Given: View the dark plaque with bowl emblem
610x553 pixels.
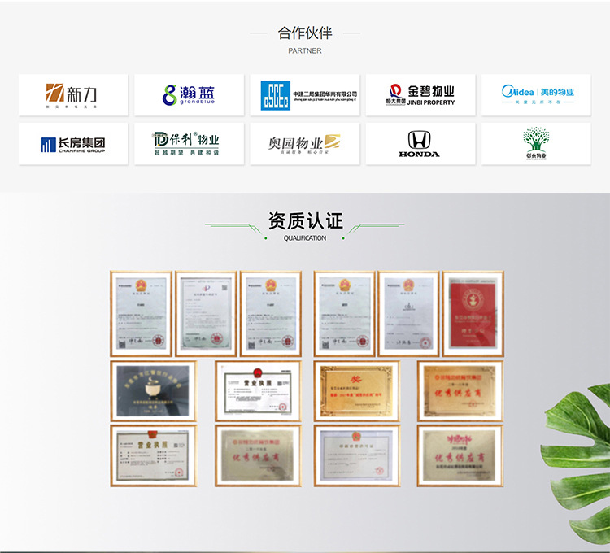Looking at the screenshot, I should (153, 391).
